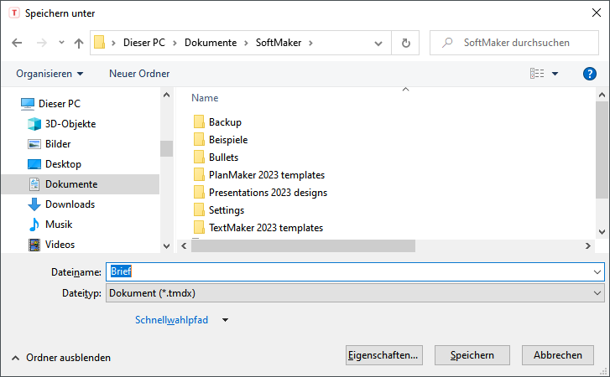The height and width of the screenshot is (377, 610).
Task: Click the TextMaker icon in title bar
Action: pyautogui.click(x=14, y=13)
